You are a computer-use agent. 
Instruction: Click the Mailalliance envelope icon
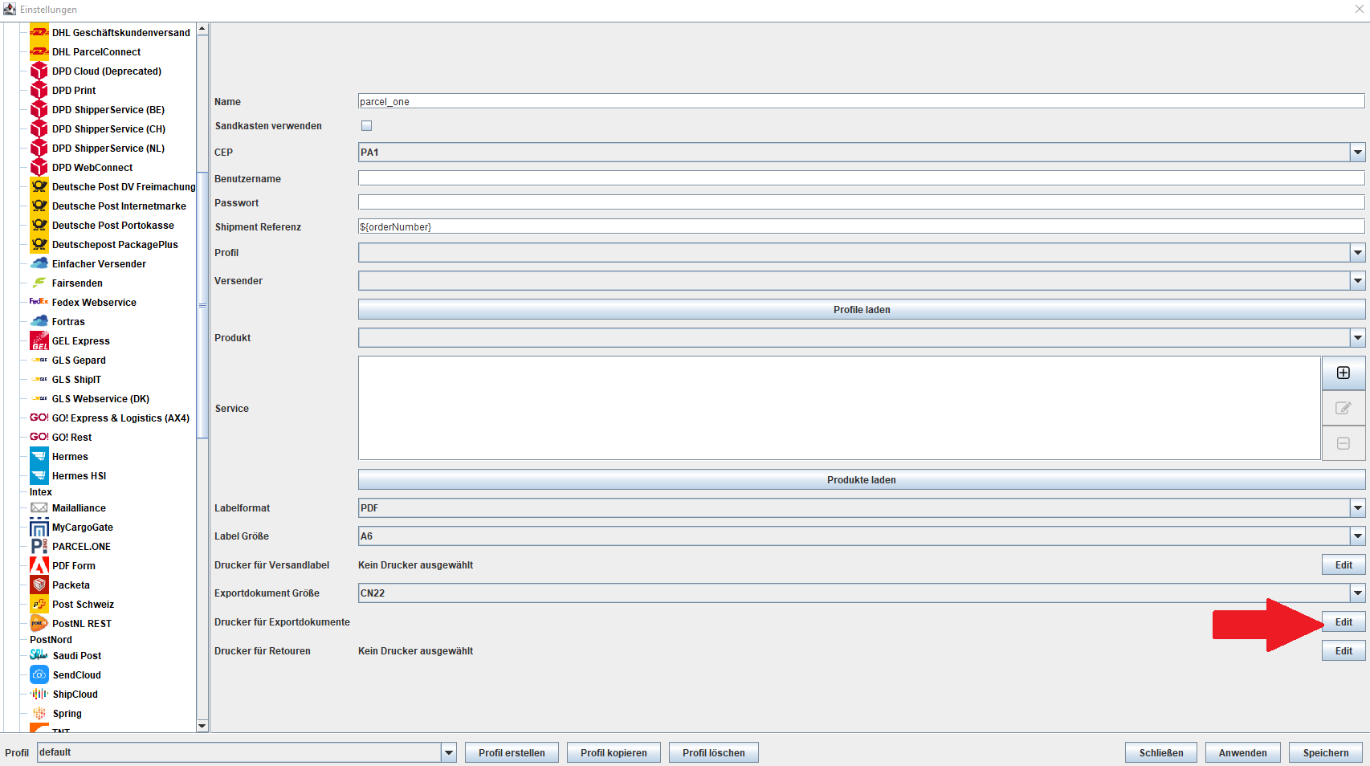pos(39,508)
